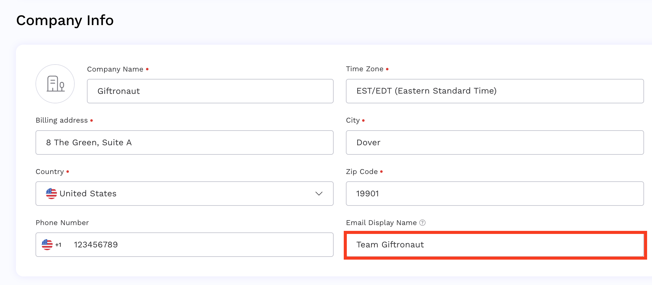This screenshot has width=652, height=285.
Task: Click the red asterisk beside Billing address
Action: (x=92, y=120)
